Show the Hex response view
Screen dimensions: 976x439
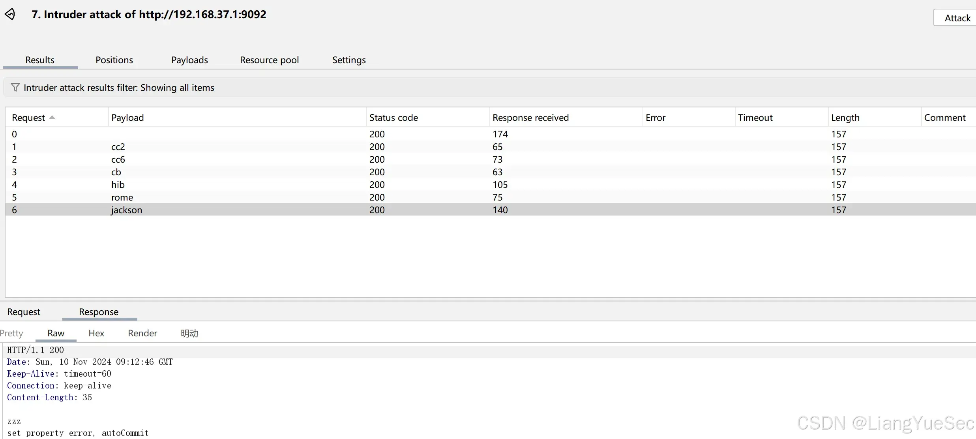(x=96, y=333)
